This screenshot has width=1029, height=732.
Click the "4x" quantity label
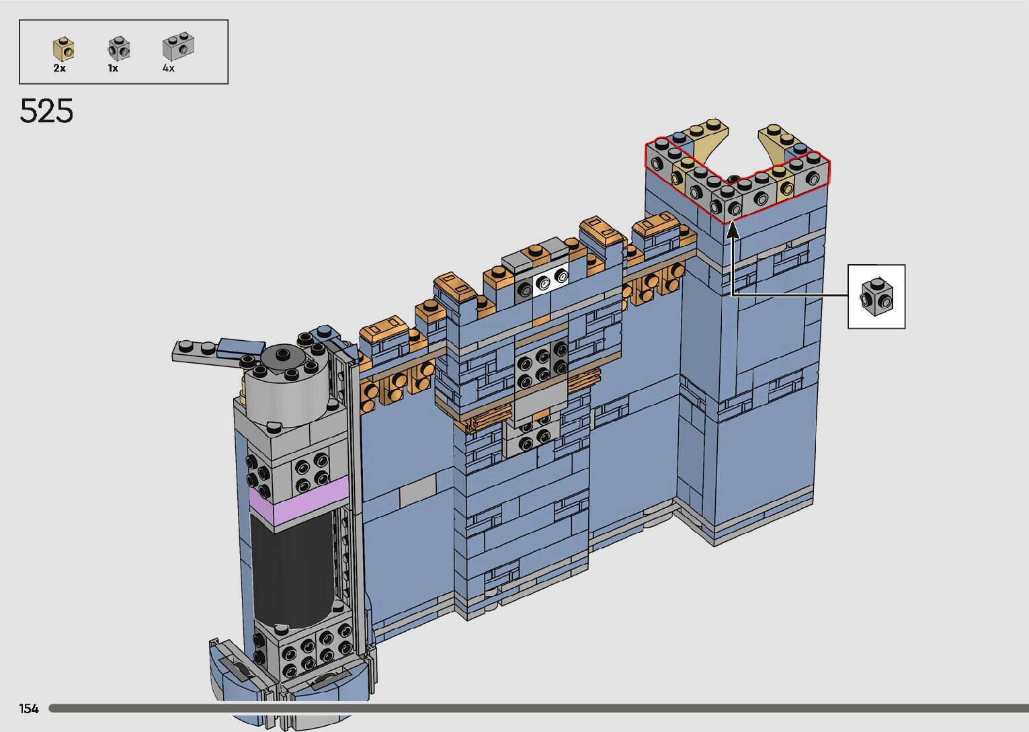pos(168,69)
